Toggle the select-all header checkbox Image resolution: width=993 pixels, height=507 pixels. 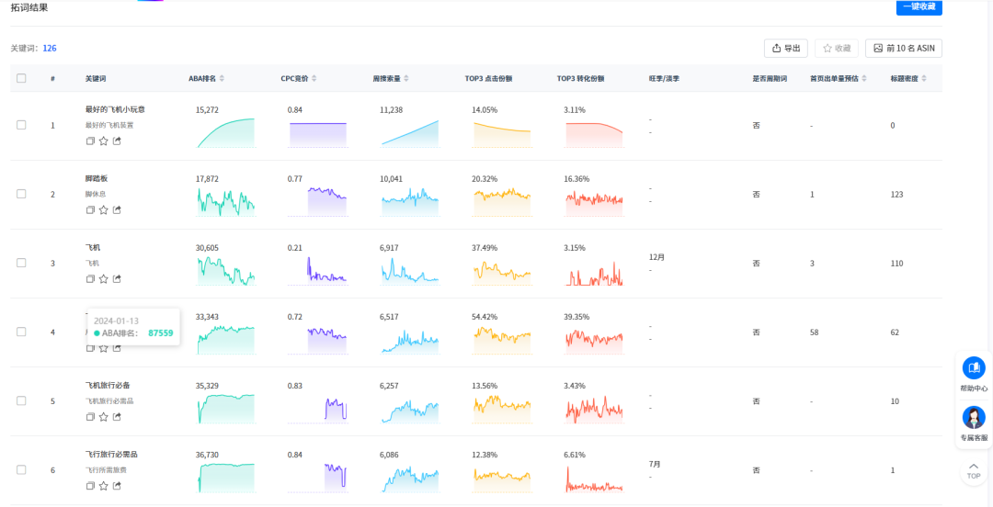click(21, 78)
